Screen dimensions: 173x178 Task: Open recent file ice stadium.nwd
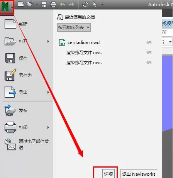(x=83, y=42)
